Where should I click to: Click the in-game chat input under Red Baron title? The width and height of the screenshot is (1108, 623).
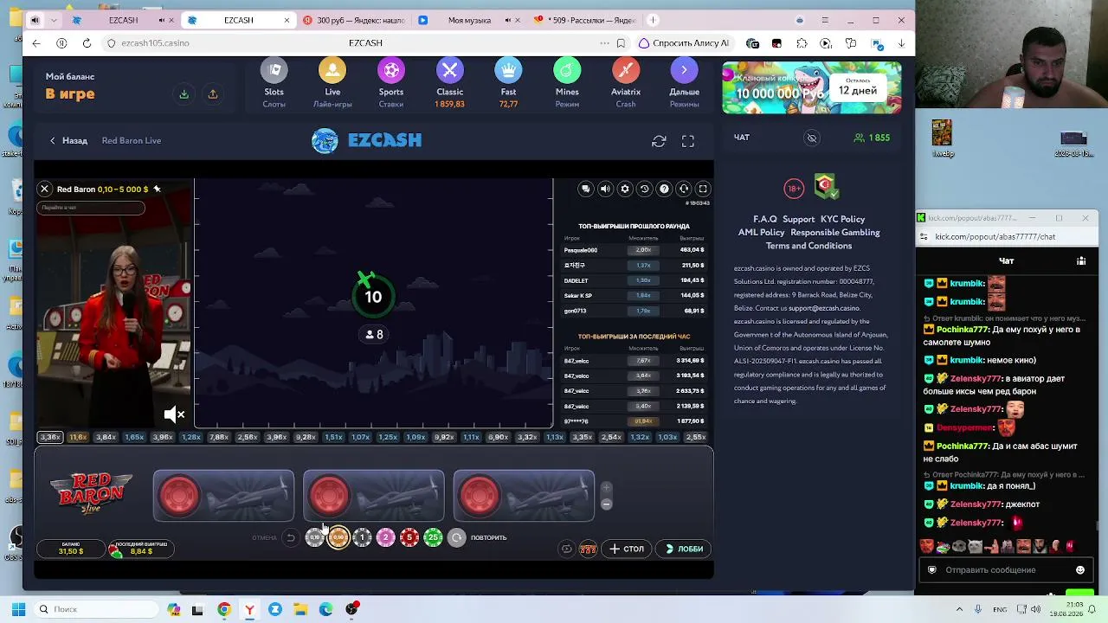click(x=91, y=208)
